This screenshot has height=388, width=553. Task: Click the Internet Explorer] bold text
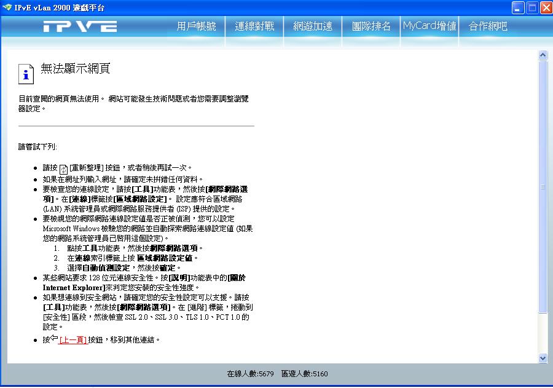tap(74, 288)
